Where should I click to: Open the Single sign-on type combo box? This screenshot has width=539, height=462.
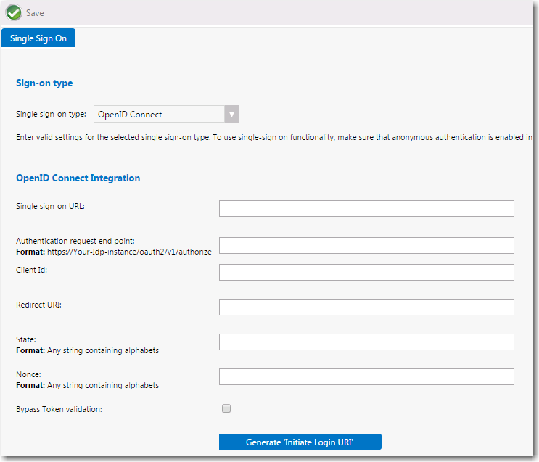tap(159, 115)
